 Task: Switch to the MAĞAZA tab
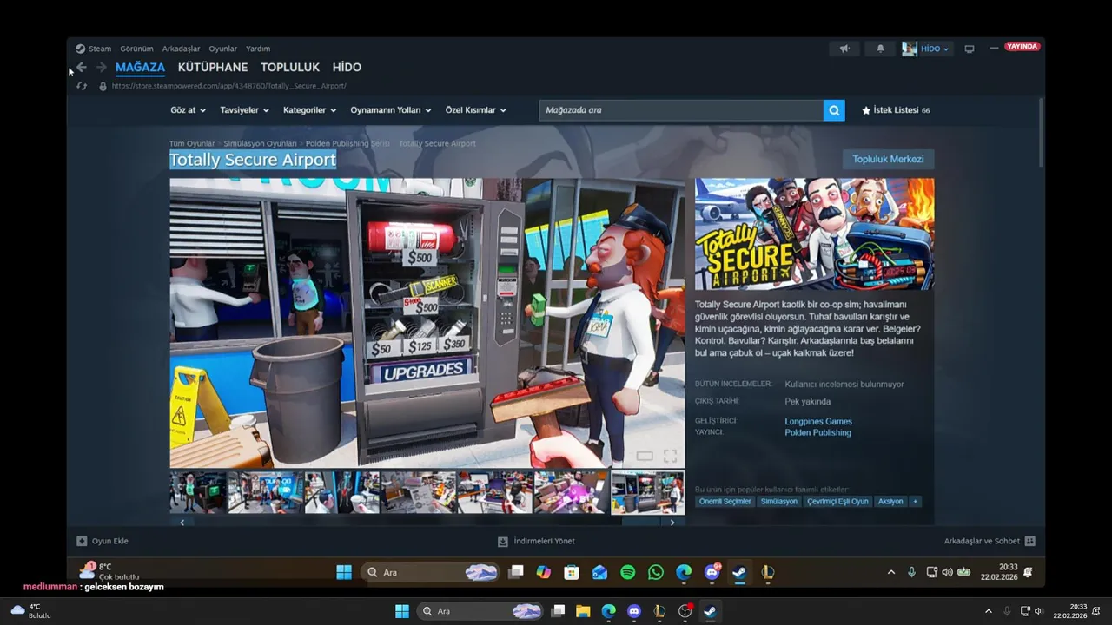click(140, 67)
